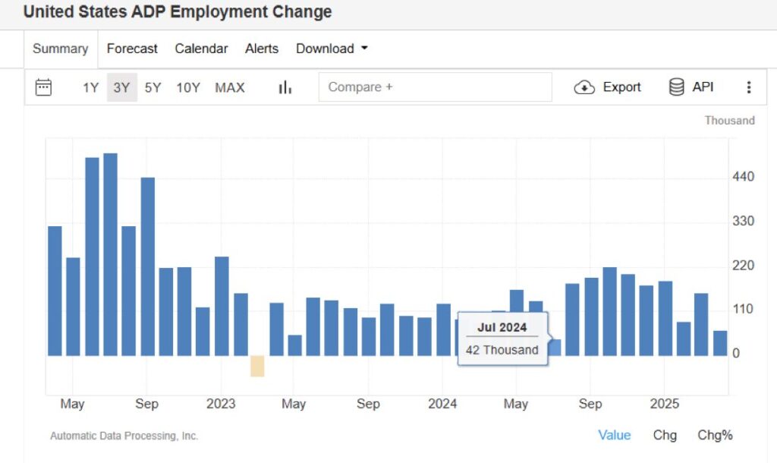Open the API access panel icon
Screen dimensions: 777x463
click(677, 87)
